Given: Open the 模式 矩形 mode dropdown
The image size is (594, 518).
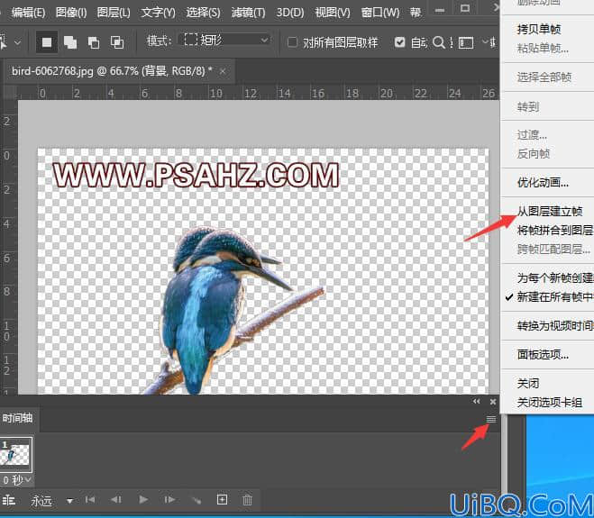Looking at the screenshot, I should [226, 40].
